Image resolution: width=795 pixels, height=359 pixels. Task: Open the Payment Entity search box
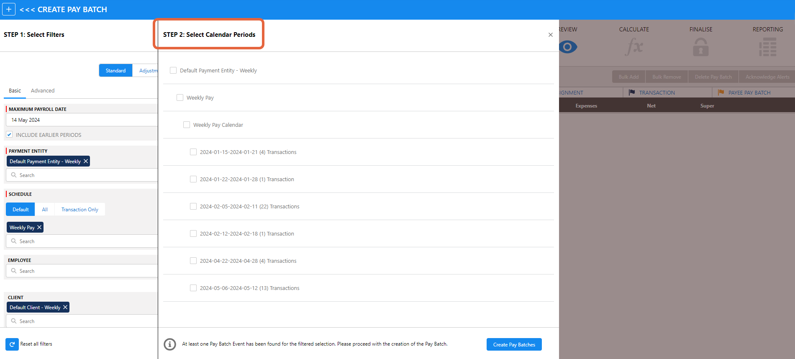[82, 175]
